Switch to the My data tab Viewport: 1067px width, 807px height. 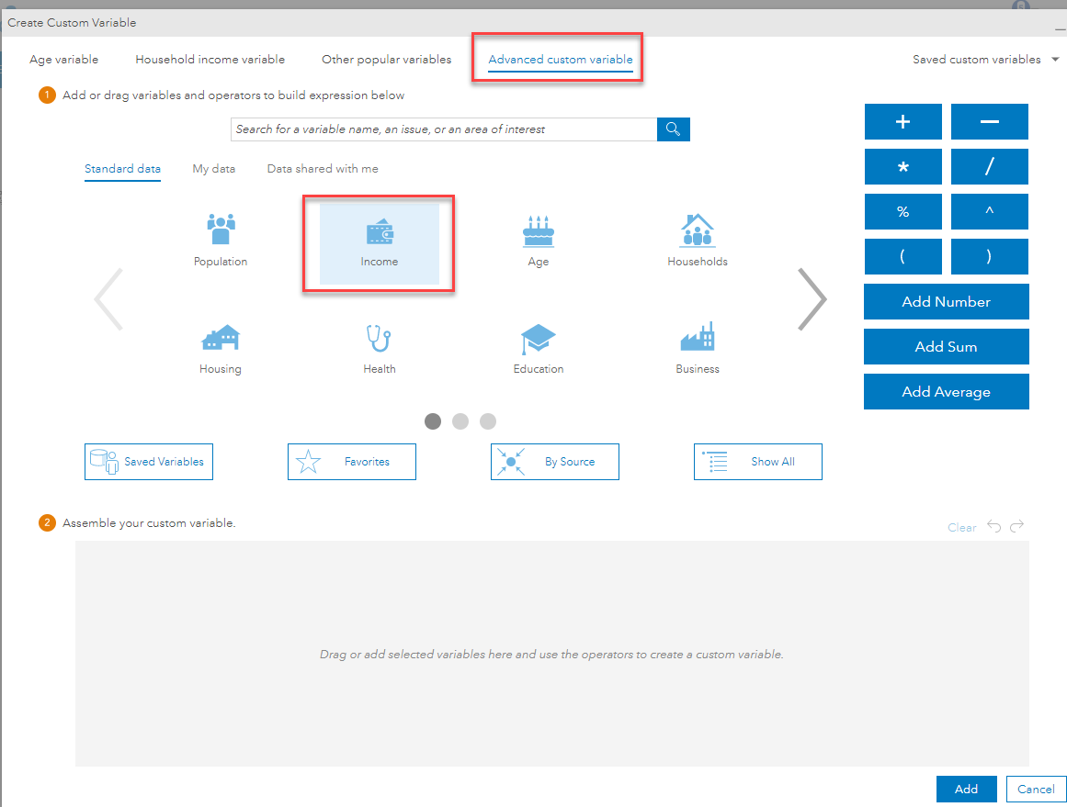pos(213,168)
